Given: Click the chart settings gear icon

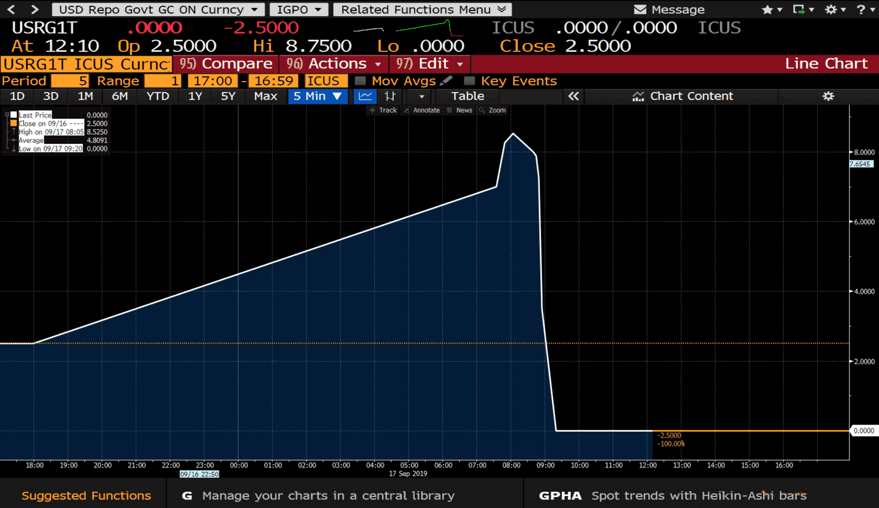Looking at the screenshot, I should (828, 96).
